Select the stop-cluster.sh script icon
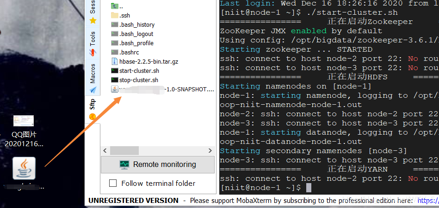This screenshot has height=208, width=439. (115, 80)
